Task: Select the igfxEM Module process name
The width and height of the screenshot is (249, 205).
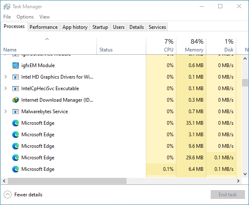Action: tap(38, 65)
